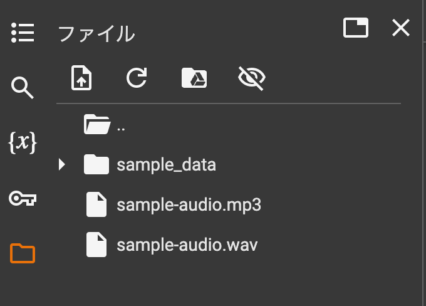This screenshot has height=306, width=426.
Task: Click the sample_data folder icon
Action: pos(96,164)
